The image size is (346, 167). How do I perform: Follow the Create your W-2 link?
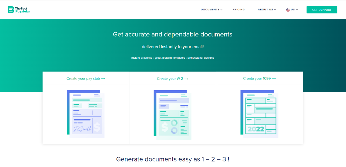click(170, 79)
